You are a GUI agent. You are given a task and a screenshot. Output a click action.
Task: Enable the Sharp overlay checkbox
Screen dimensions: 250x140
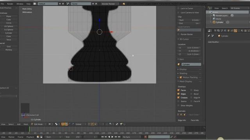[x=191, y=90]
